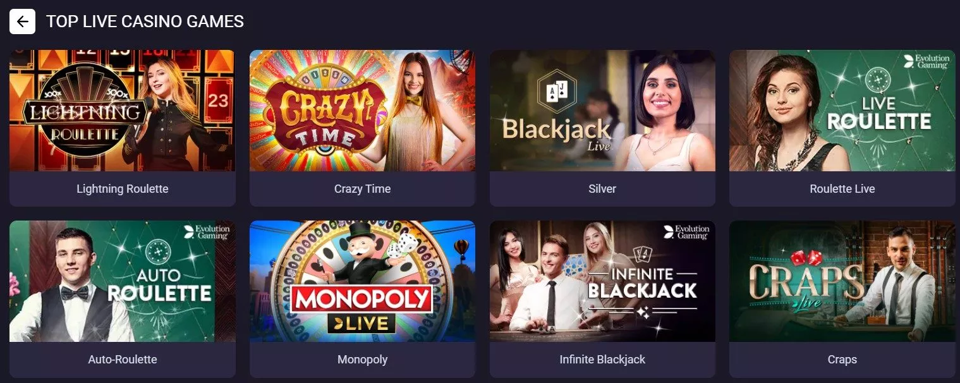Open the Auto Roulette game image
Viewport: 960px width, 383px height.
pyautogui.click(x=122, y=281)
